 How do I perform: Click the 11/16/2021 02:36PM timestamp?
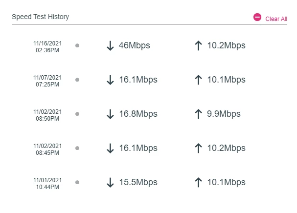pyautogui.click(x=47, y=46)
